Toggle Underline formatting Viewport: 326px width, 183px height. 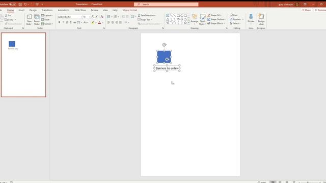(67, 22)
